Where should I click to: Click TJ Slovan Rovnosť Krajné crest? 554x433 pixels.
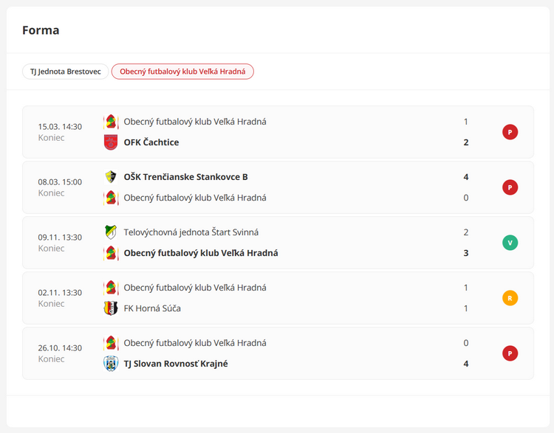(x=111, y=364)
